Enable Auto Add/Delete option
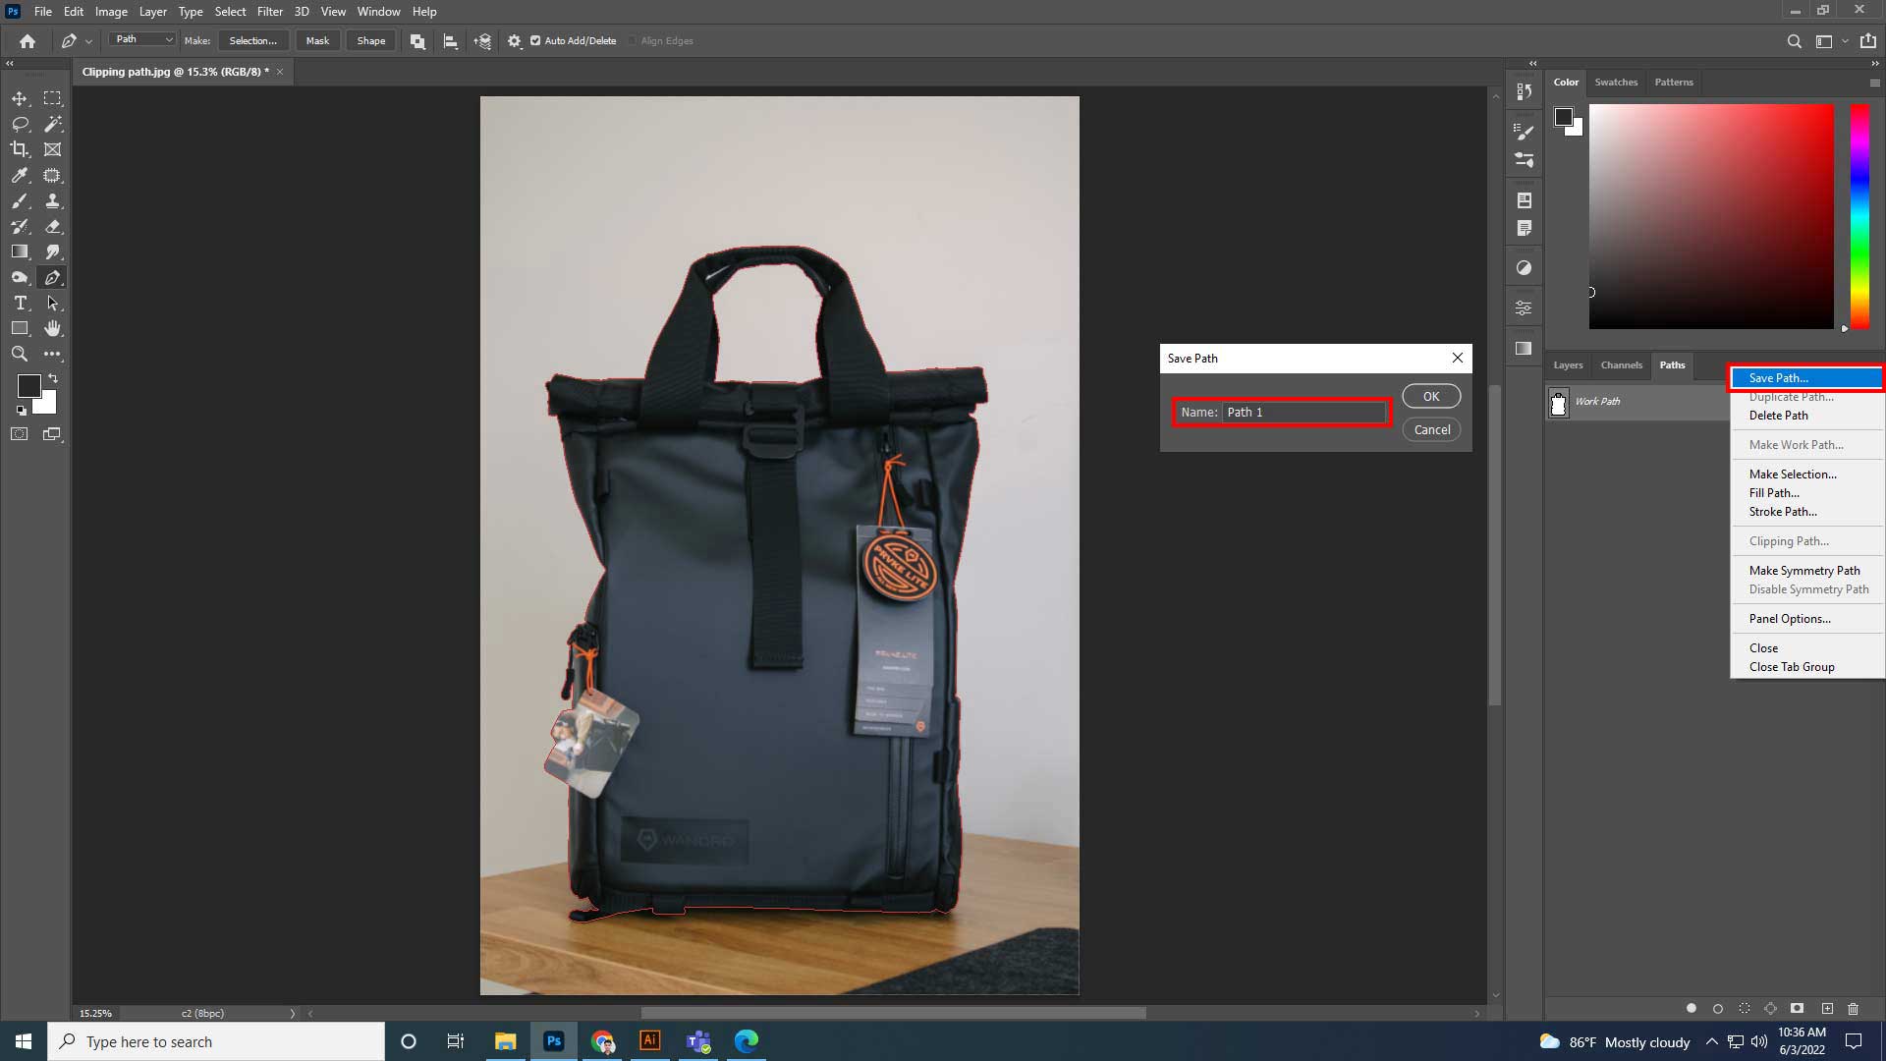Image resolution: width=1886 pixels, height=1061 pixels. (536, 40)
